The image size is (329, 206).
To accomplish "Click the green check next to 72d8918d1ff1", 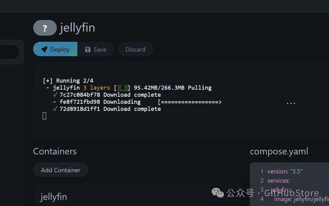I will [55, 109].
